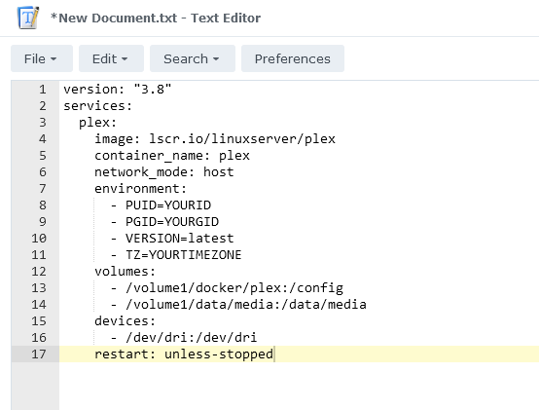Open the File dropdown menu
Viewport: 539px width, 410px height.
click(x=42, y=58)
